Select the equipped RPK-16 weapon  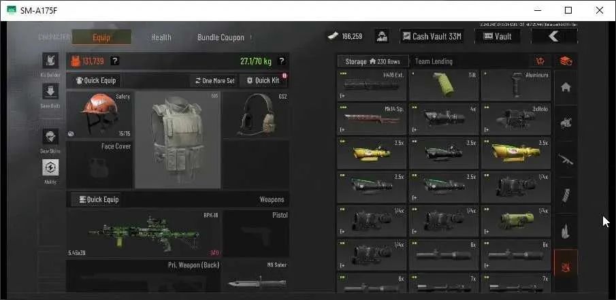[144, 233]
